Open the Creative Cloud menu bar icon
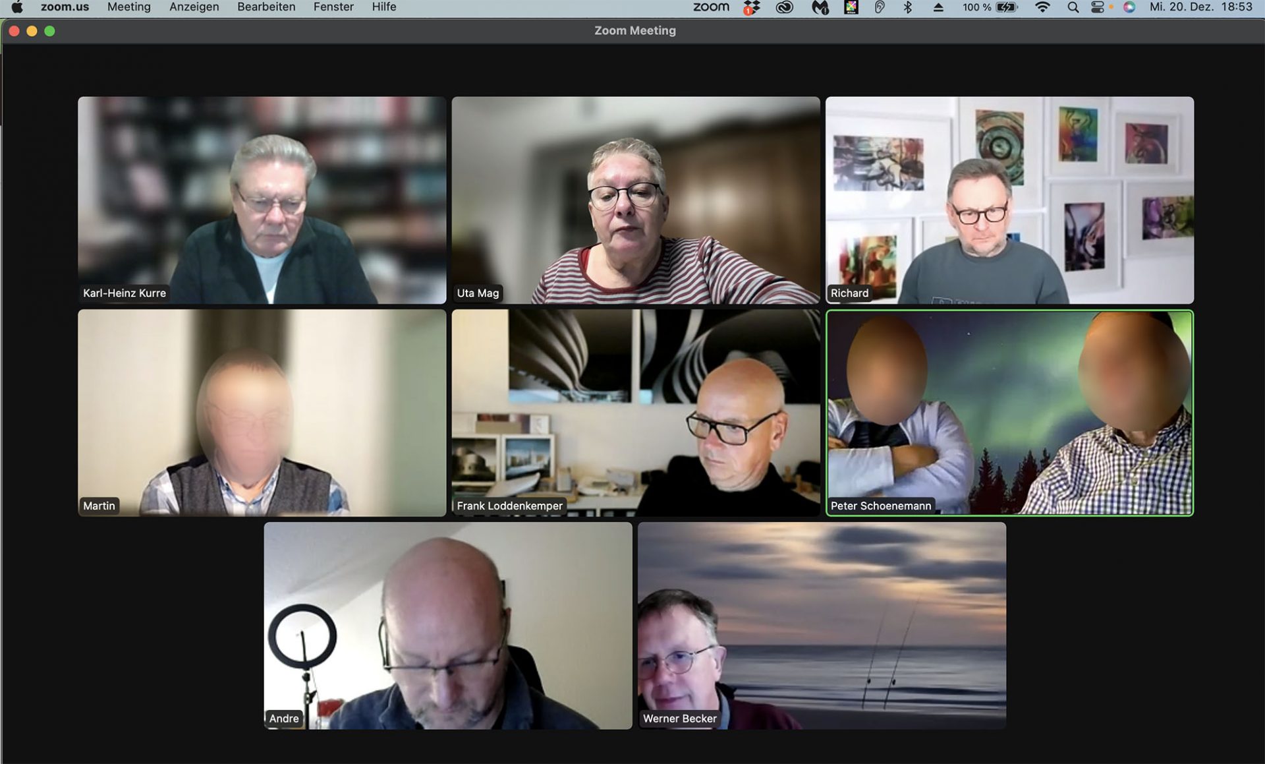Screen dimensions: 1265x764 pyautogui.click(x=785, y=7)
